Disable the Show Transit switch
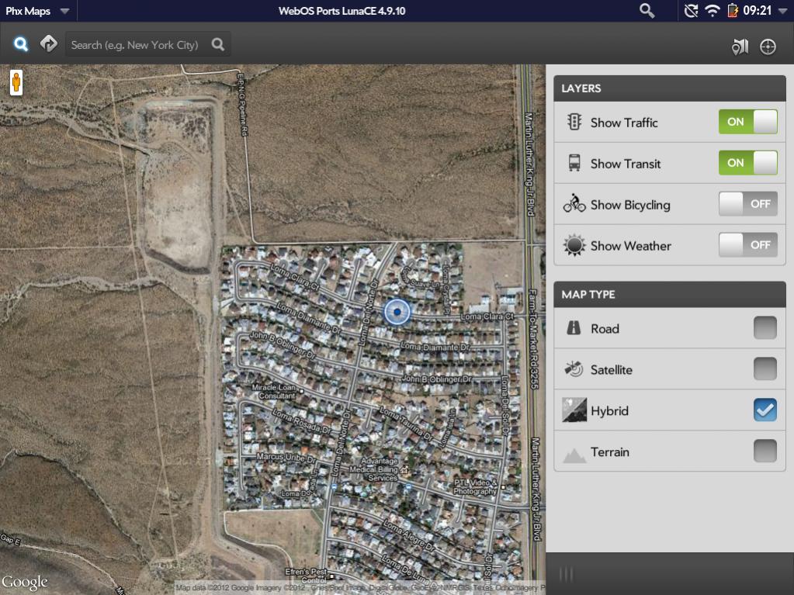The width and height of the screenshot is (794, 595). [747, 163]
